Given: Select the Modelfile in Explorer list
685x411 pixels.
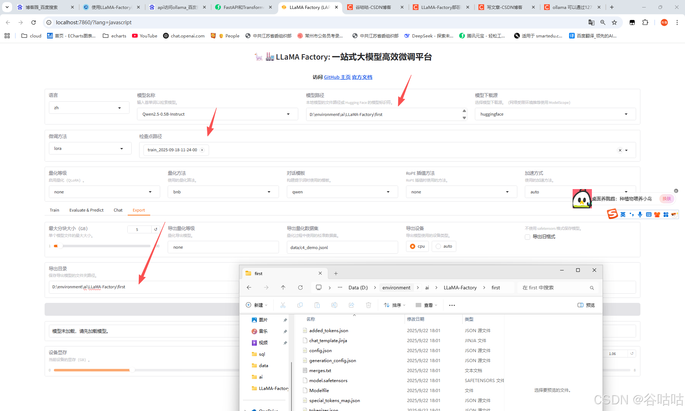Looking at the screenshot, I should 319,391.
